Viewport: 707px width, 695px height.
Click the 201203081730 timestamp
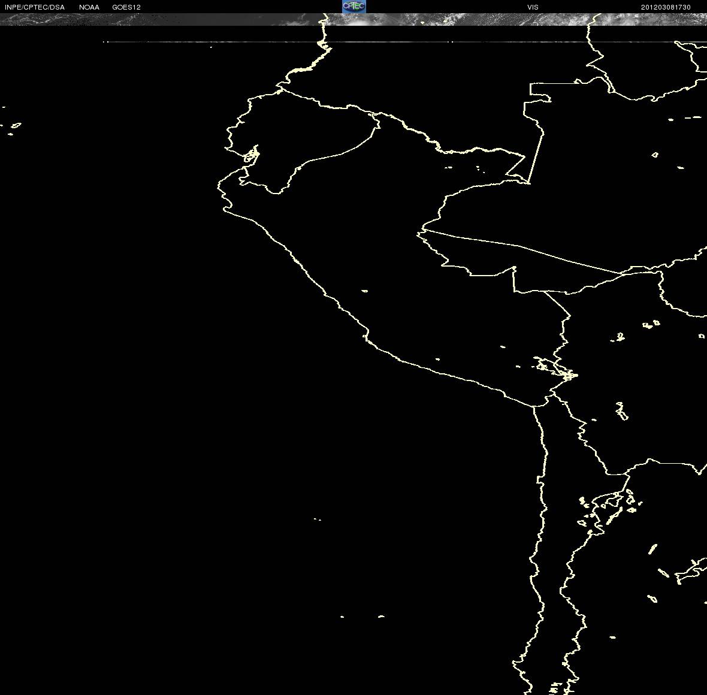click(x=666, y=7)
